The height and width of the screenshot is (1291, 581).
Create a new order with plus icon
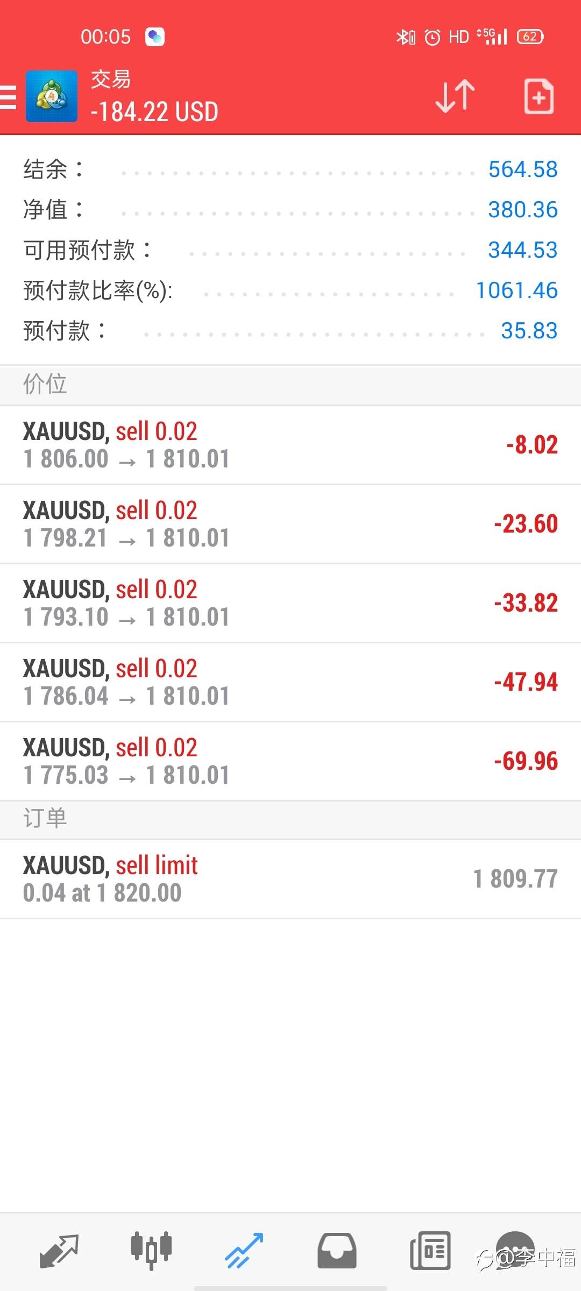click(539, 97)
